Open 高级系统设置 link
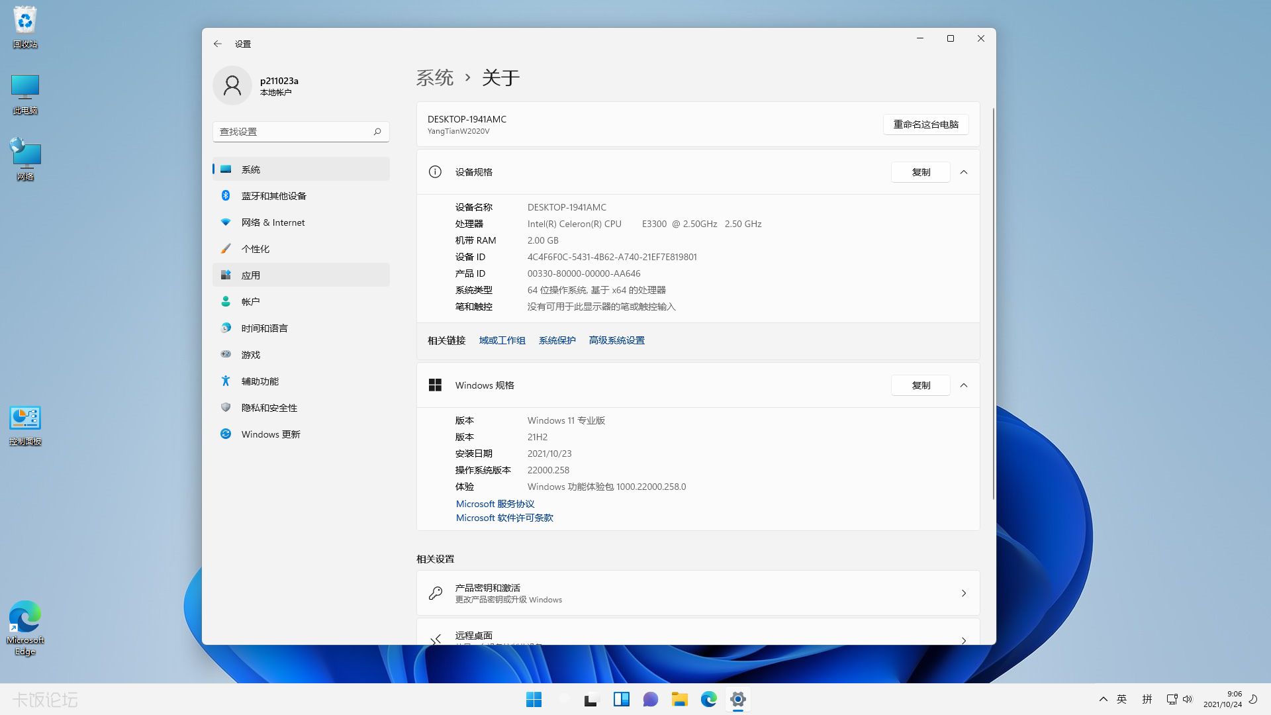Screen dimensions: 1271x715 (x=617, y=340)
